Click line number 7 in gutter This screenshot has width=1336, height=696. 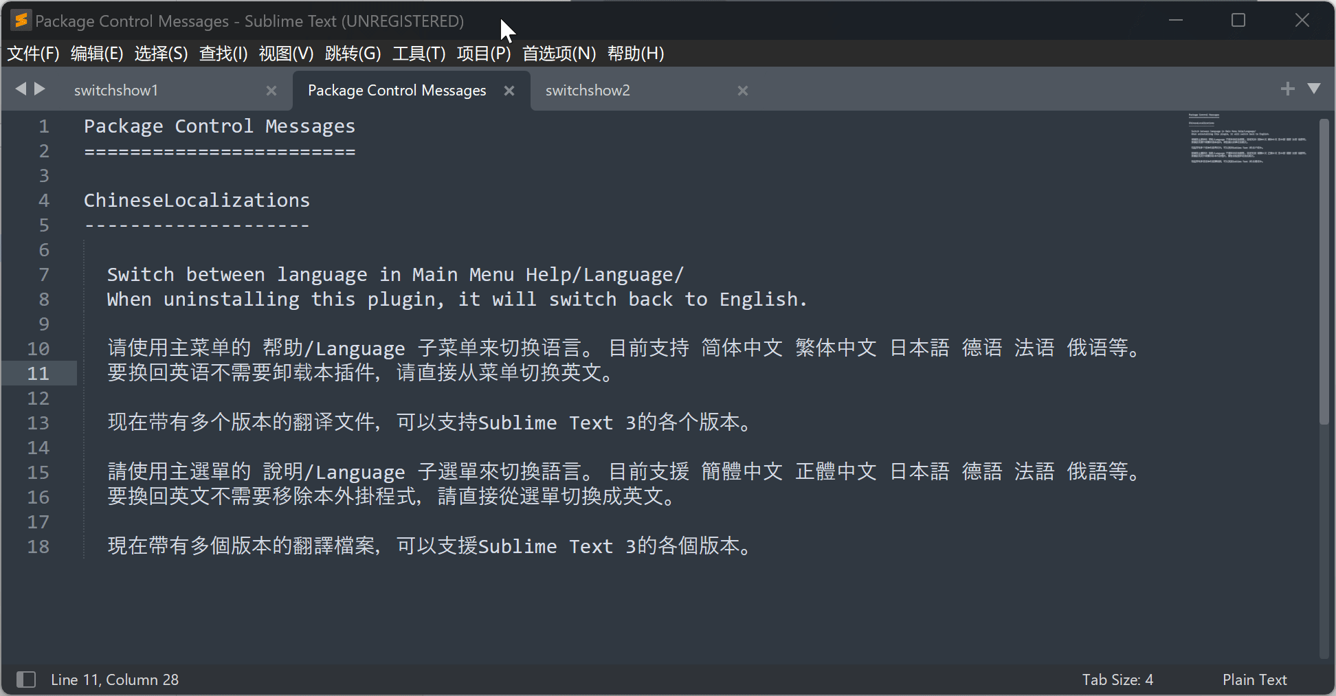pos(44,275)
